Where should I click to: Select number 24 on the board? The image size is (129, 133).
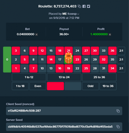click(77, 51)
